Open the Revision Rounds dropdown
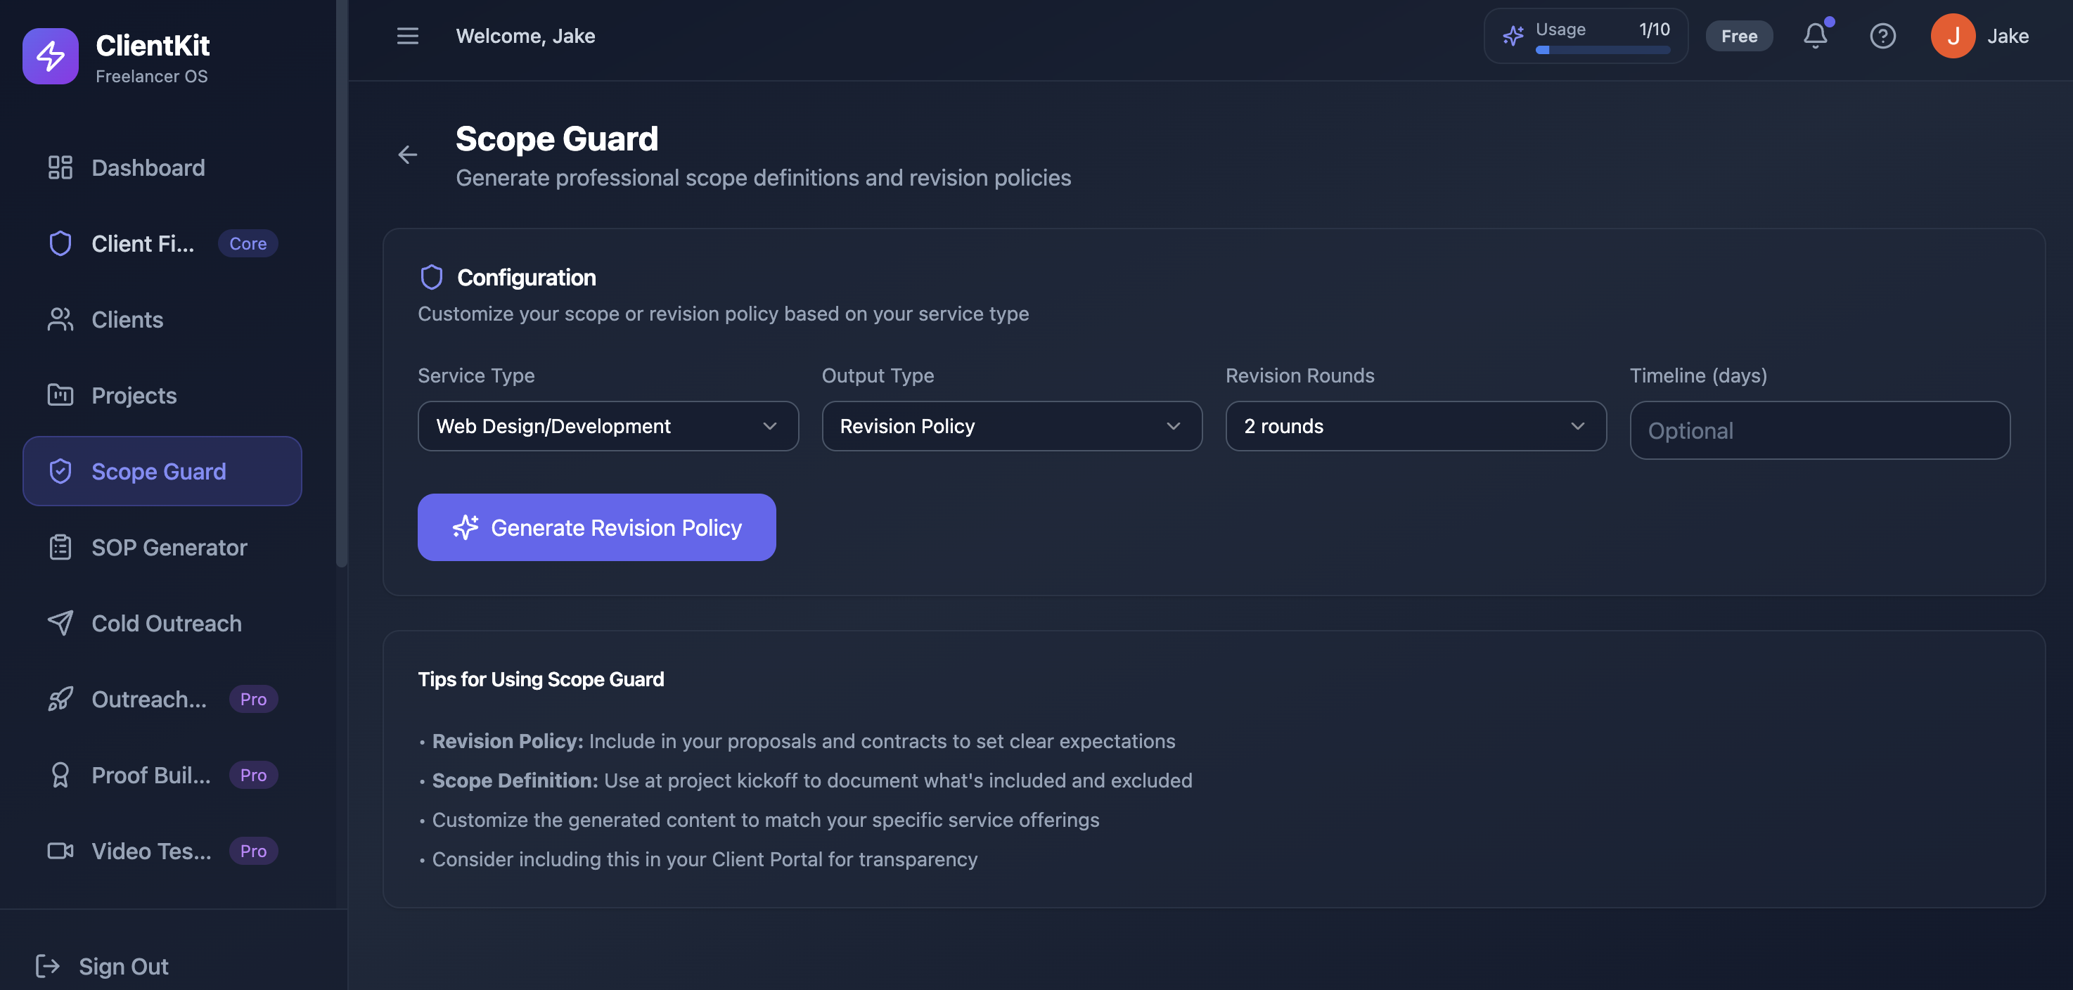The height and width of the screenshot is (990, 2073). point(1416,426)
